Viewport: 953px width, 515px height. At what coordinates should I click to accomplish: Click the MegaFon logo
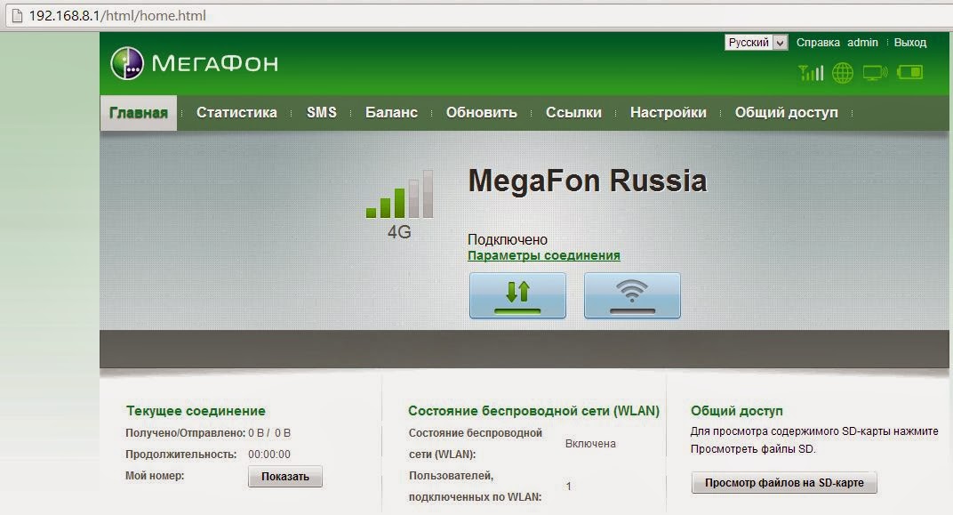click(194, 63)
